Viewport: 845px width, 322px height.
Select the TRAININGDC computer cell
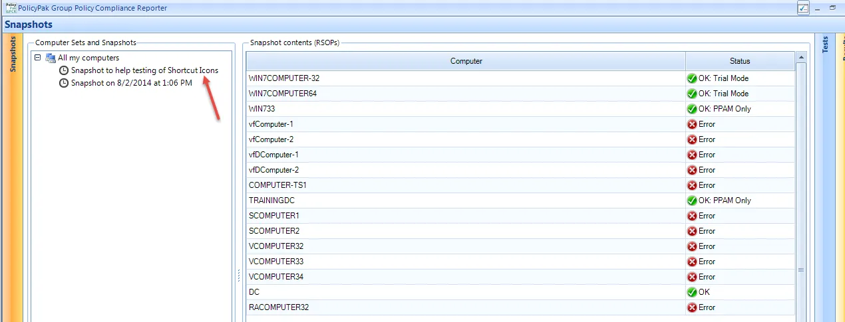[466, 201]
